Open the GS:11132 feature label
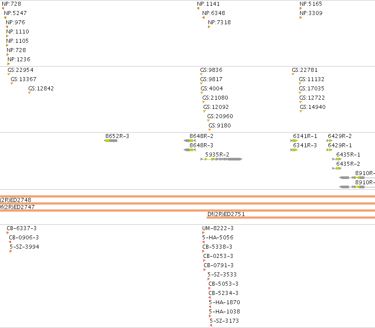This screenshot has height=328, width=375. (x=312, y=79)
